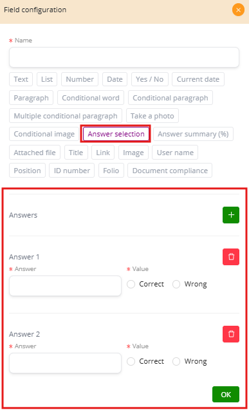
Task: Delete Answer 1 using trash icon
Action: (231, 257)
